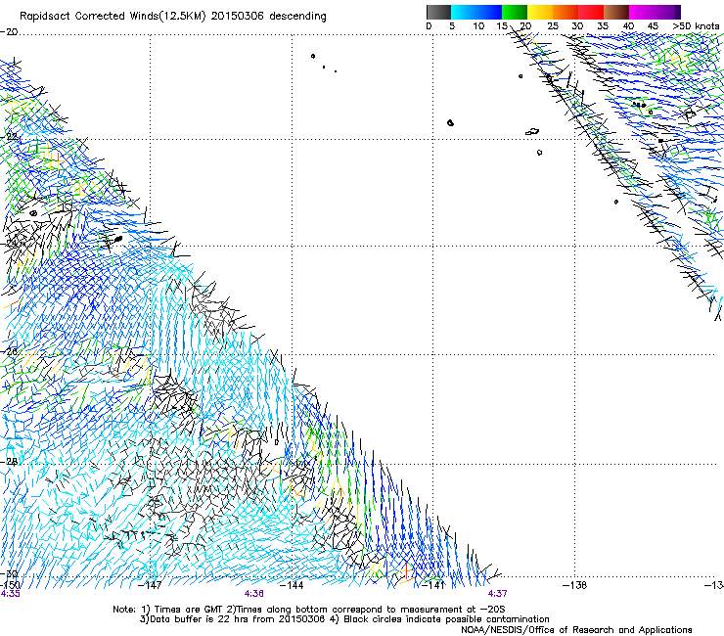Click the purple '4:37' time label
This screenshot has width=724, height=636.
[x=497, y=594]
